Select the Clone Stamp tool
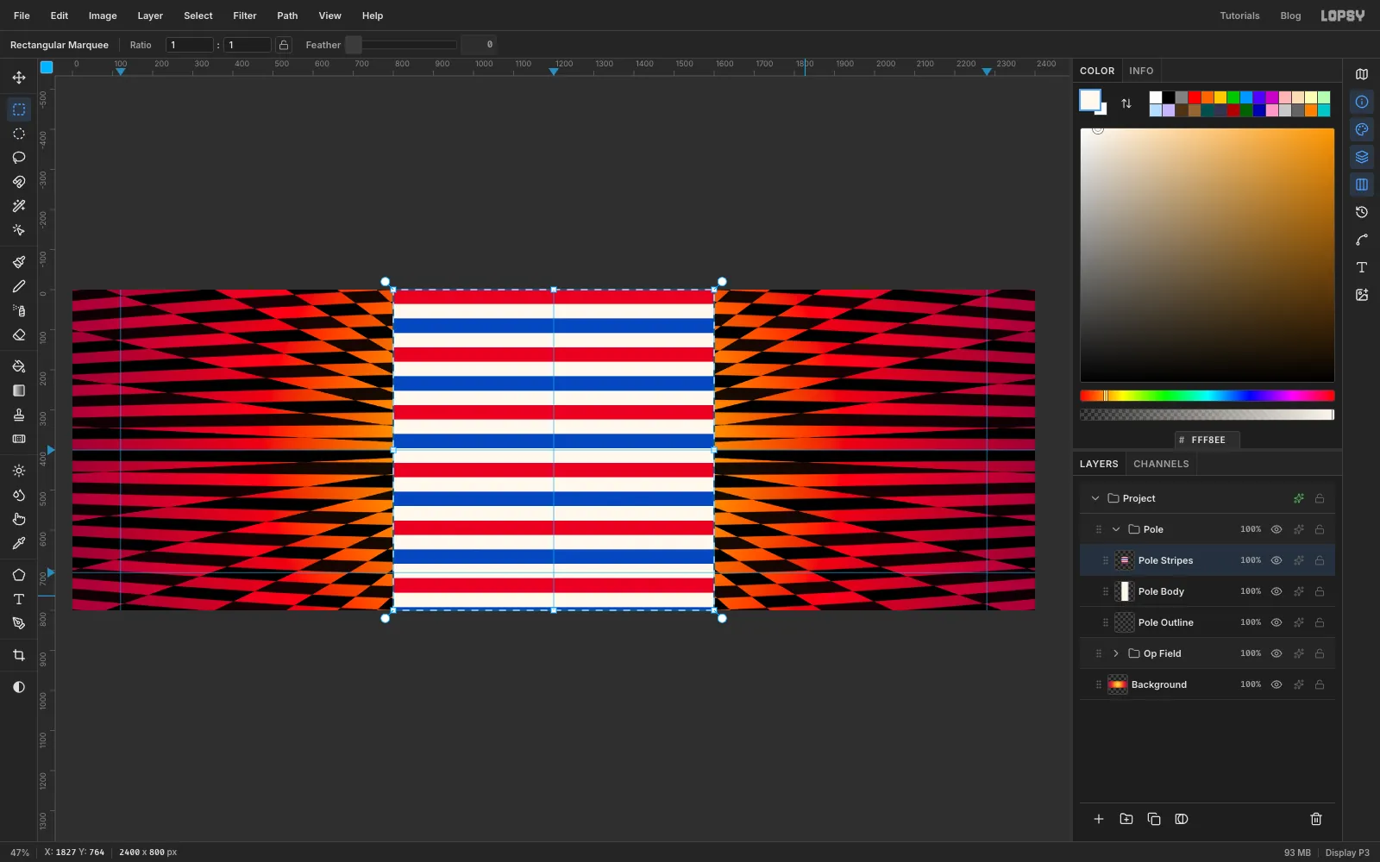The width and height of the screenshot is (1380, 862). point(19,415)
